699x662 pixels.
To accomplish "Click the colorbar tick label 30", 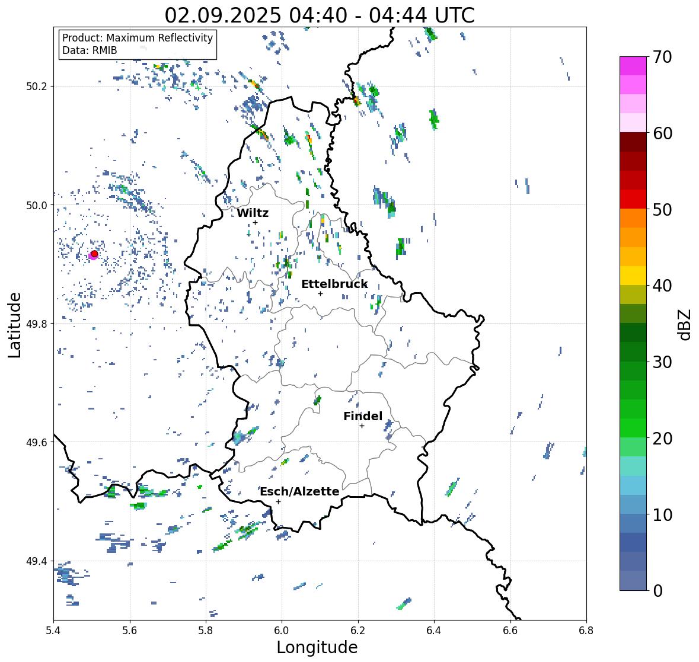I will [x=662, y=362].
